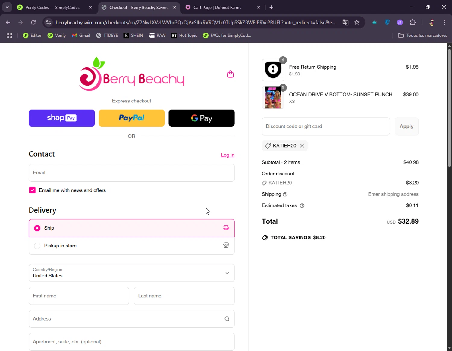
Task: Click browser back arrow
Action: tap(8, 22)
